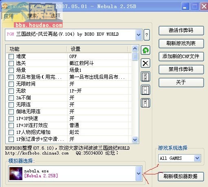Click the 添加新的CHF文件 button
The width and height of the screenshot is (208, 187).
coord(181,56)
